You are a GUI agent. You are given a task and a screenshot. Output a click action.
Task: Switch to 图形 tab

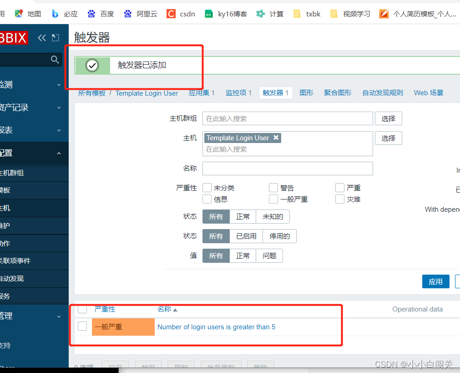(307, 93)
